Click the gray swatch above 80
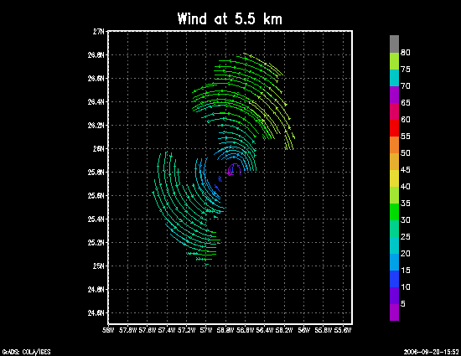Viewport: 461px width, 356px height. click(x=394, y=44)
